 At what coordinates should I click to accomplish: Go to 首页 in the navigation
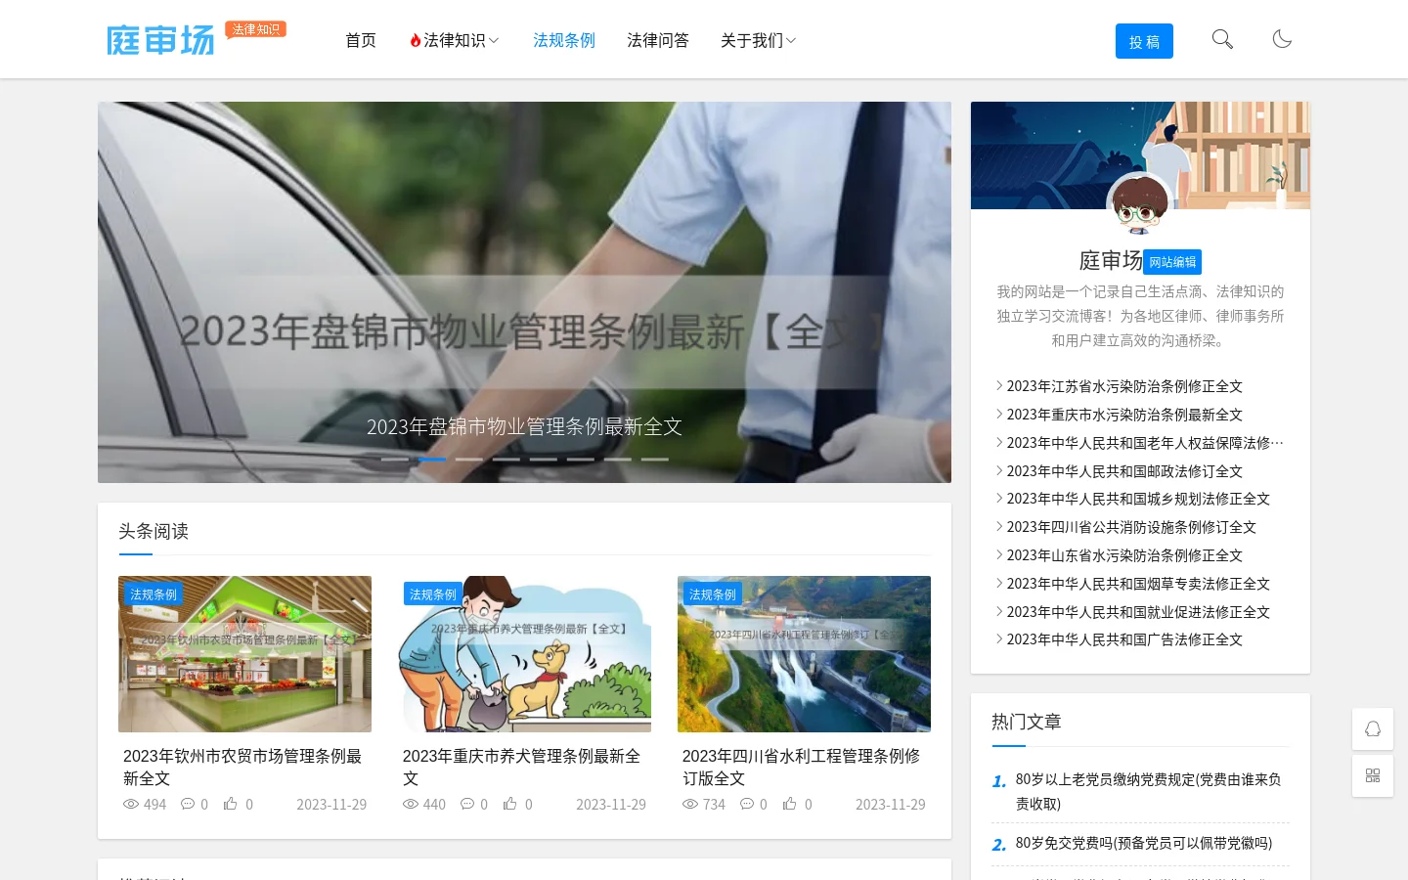(x=361, y=40)
